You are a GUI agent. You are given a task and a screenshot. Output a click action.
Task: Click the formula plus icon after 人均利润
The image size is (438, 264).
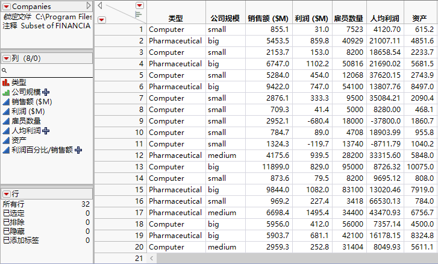46,131
